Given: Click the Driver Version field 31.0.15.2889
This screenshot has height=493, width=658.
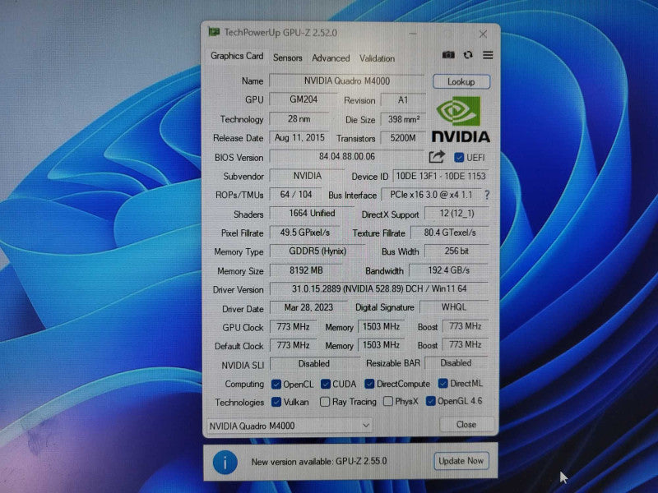Looking at the screenshot, I should click(379, 289).
